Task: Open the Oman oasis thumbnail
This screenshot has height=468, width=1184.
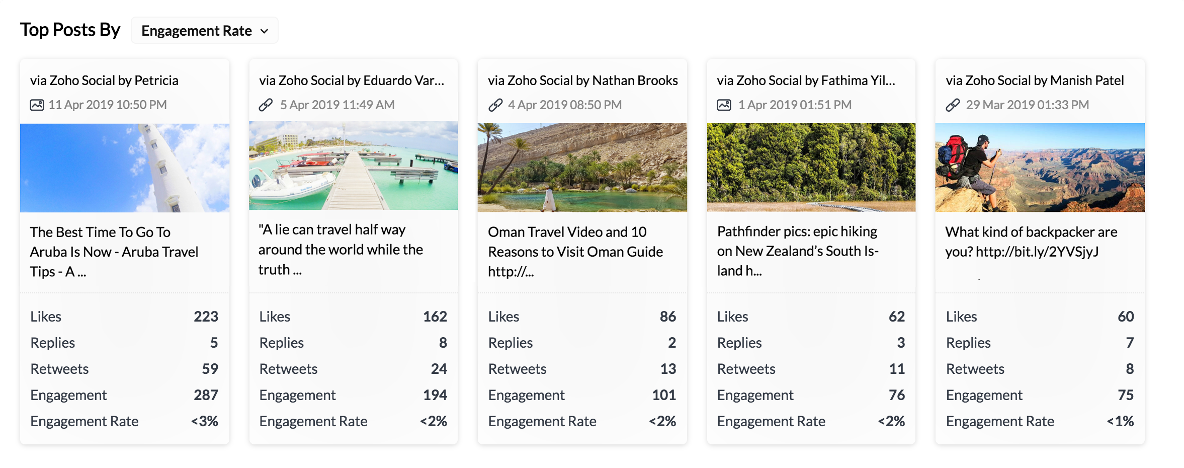Action: [x=582, y=167]
